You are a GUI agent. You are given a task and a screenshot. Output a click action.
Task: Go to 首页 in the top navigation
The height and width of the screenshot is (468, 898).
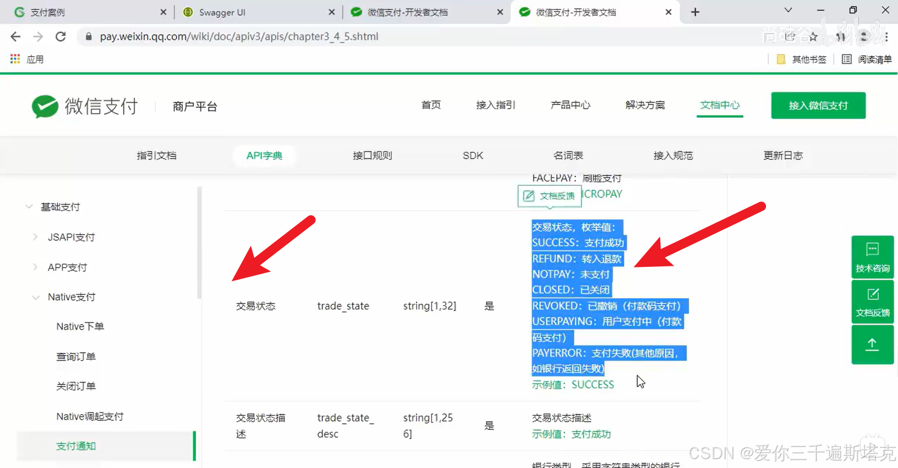click(431, 105)
